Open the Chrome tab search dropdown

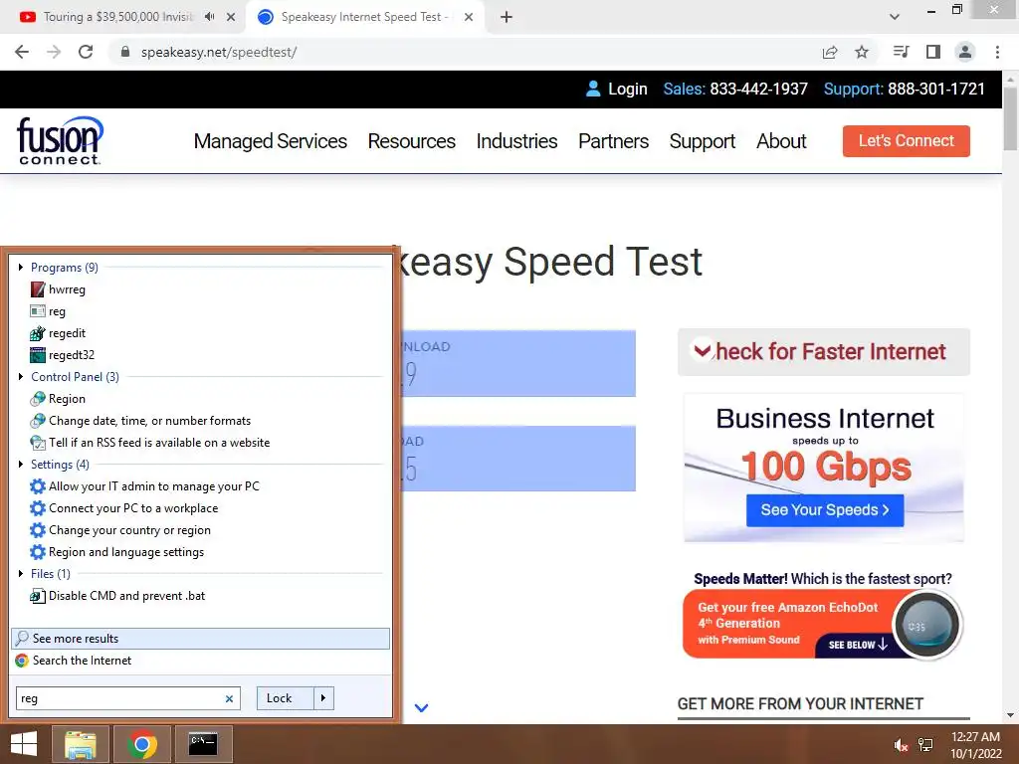895,17
